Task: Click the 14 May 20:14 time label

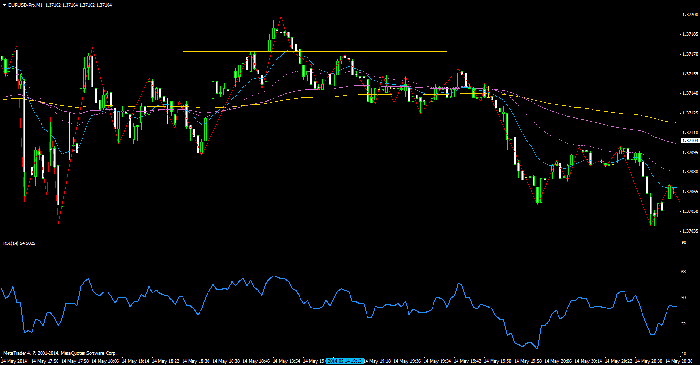Action: click(x=589, y=361)
